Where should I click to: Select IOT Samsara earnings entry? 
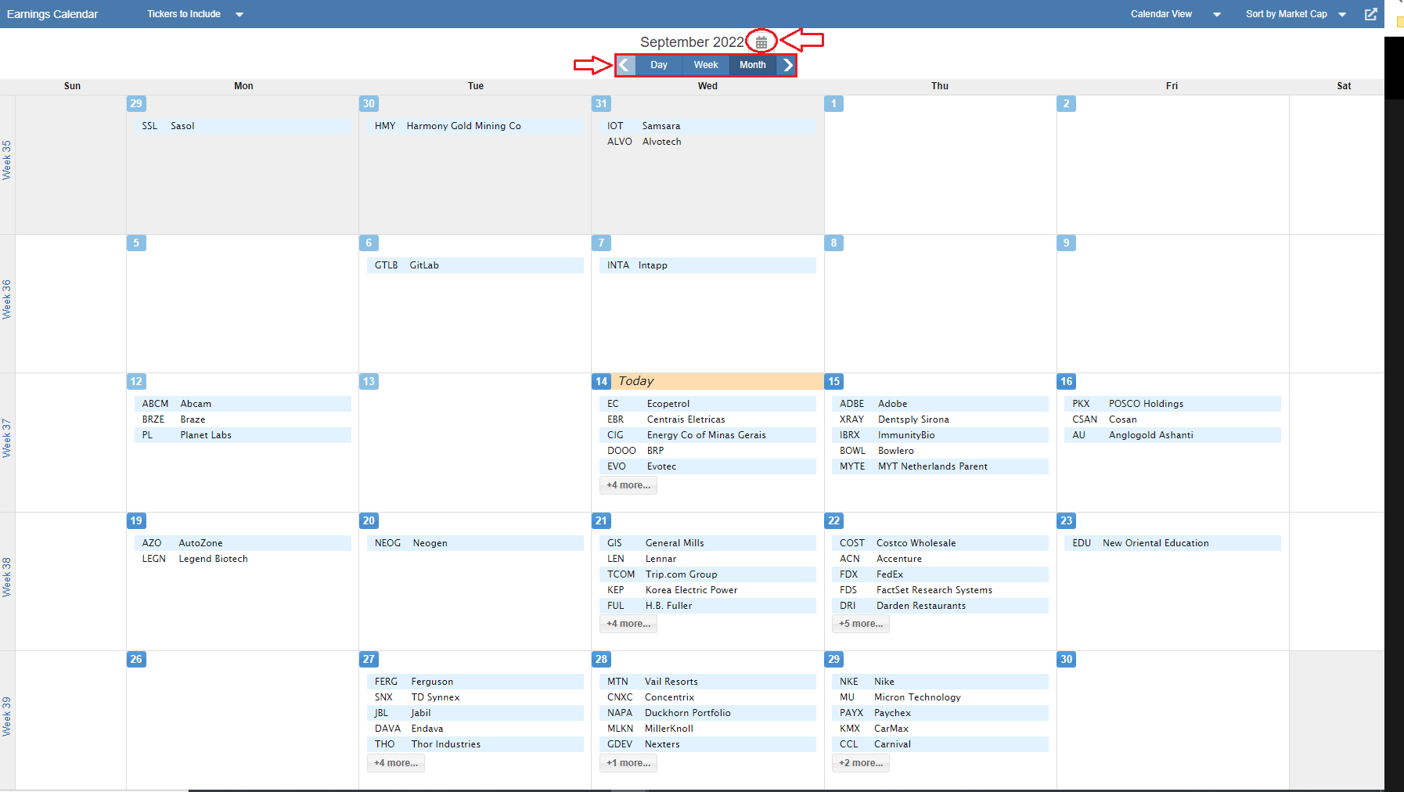tap(707, 126)
